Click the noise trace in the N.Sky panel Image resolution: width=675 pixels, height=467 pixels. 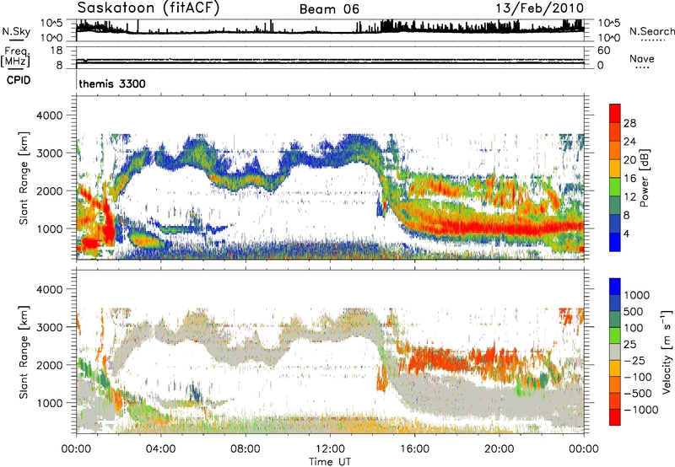point(330,30)
